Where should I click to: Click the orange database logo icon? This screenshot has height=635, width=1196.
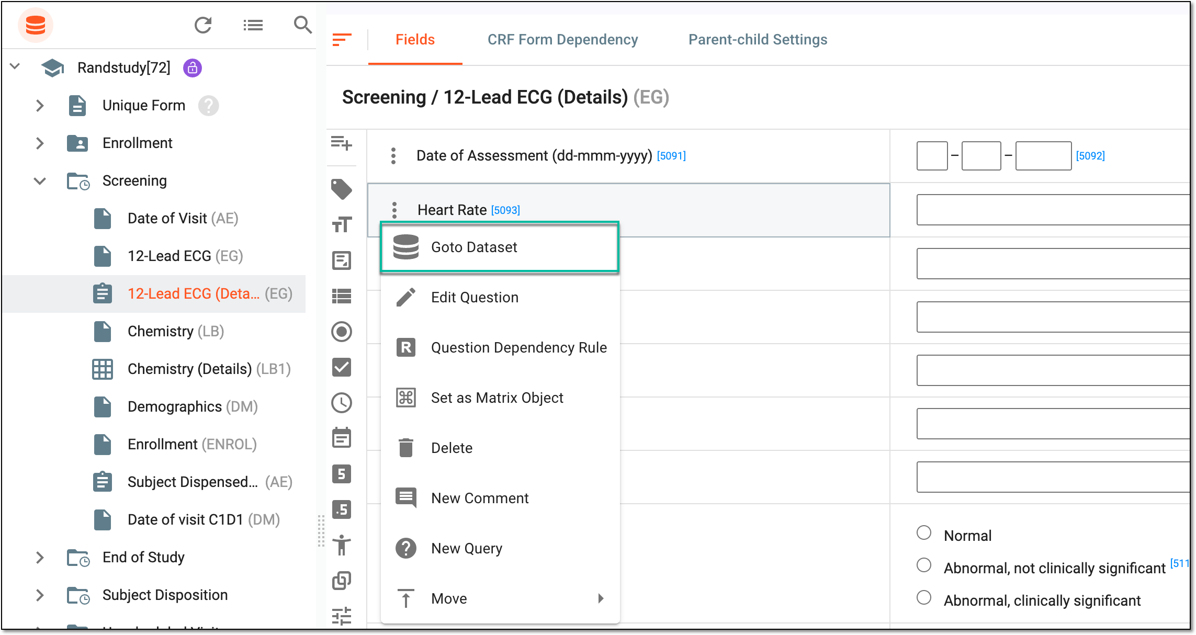36,25
